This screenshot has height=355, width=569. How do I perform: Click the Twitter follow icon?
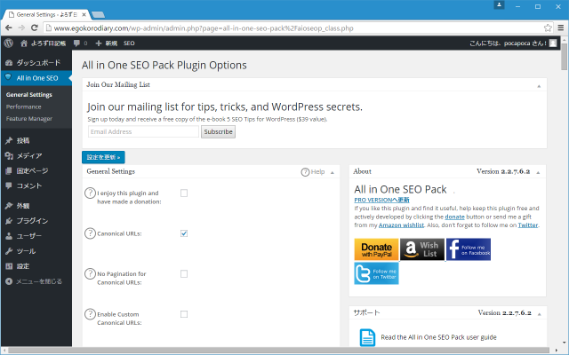(375, 273)
